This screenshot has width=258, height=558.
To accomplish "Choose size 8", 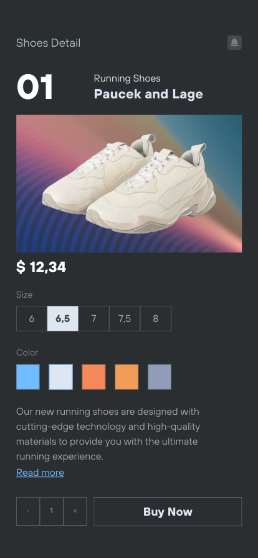I will (156, 318).
